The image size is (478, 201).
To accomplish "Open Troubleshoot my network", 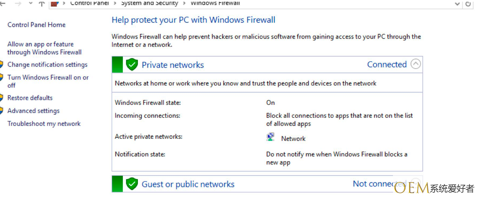I will click(44, 124).
